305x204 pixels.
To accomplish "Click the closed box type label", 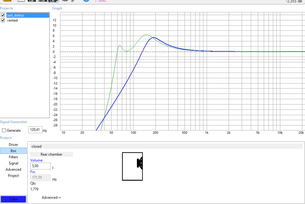I will point(37,146).
